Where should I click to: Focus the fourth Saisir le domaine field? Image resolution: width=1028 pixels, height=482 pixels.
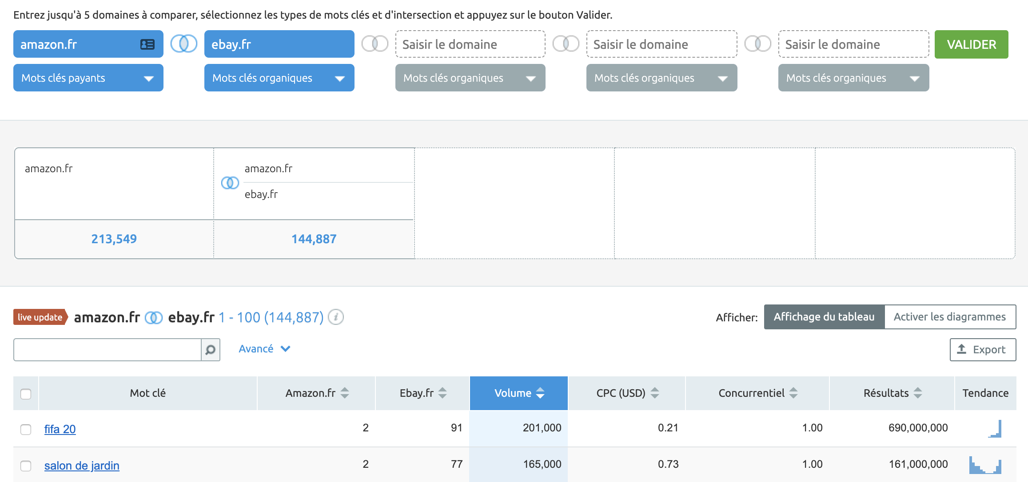[x=662, y=44]
